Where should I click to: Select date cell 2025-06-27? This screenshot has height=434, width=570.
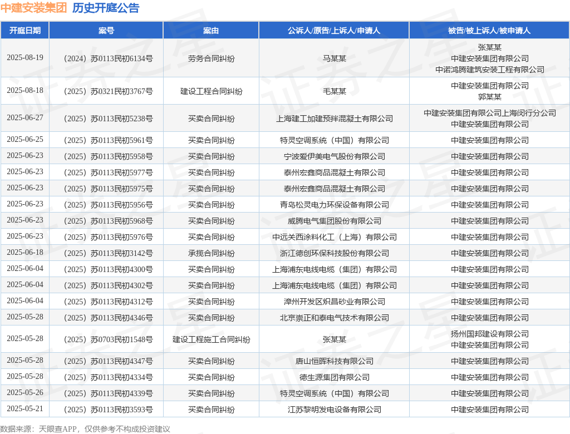click(24, 118)
